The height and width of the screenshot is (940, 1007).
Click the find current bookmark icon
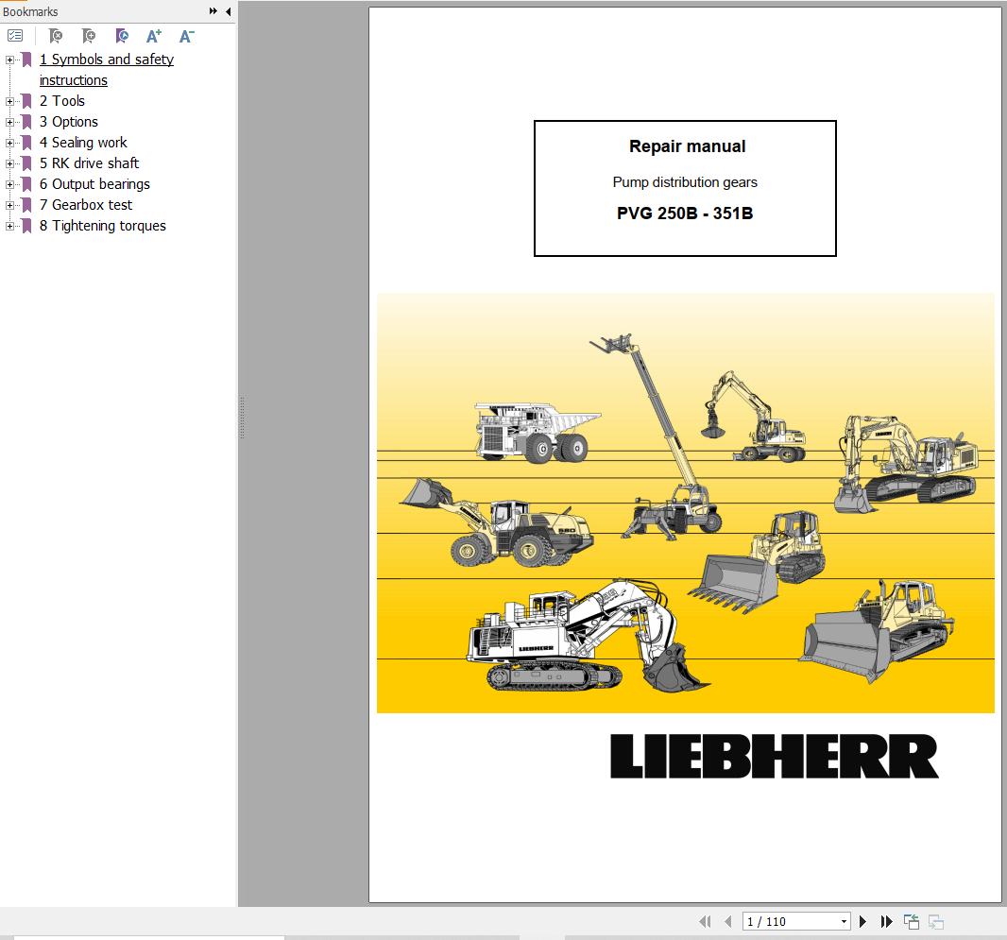click(x=121, y=36)
